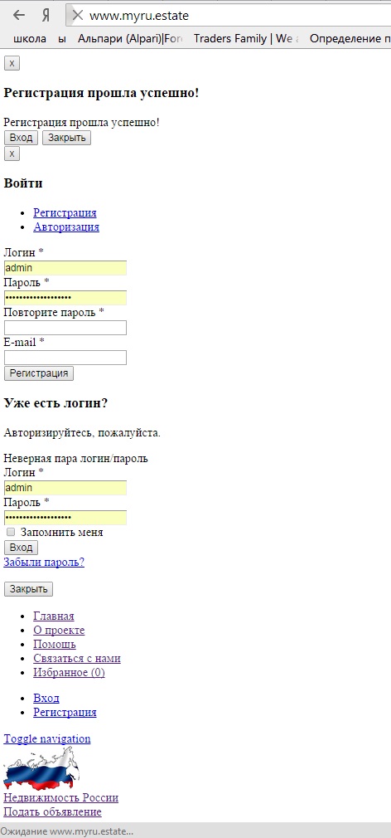Focus the E-mail input field
The height and width of the screenshot is (838, 391).
(65, 358)
